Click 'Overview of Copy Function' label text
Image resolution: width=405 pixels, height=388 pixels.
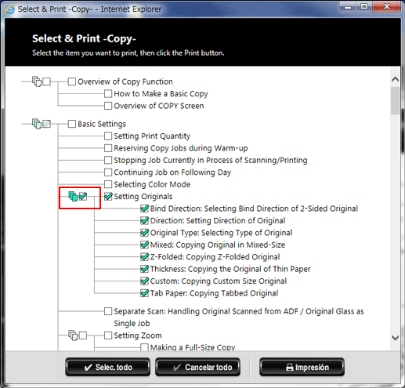tap(125, 82)
